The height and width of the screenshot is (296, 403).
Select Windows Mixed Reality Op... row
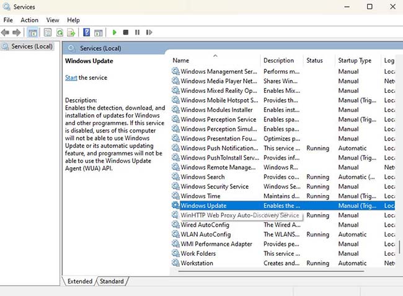pos(283,90)
